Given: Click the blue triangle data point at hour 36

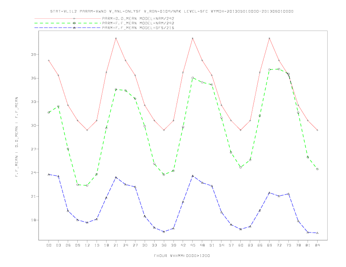Looking at the screenshot, I should pos(164,232).
